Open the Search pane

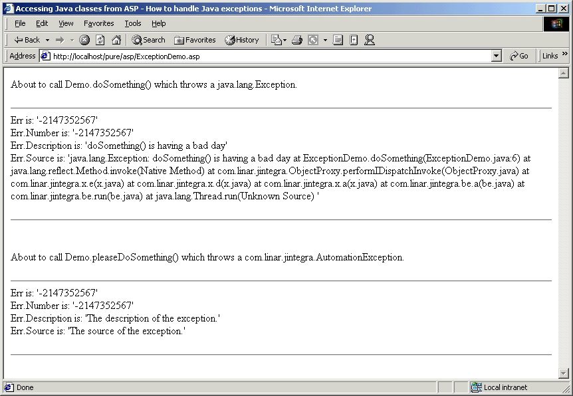click(149, 40)
